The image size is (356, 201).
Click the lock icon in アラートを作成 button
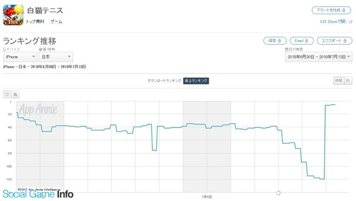pyautogui.click(x=344, y=10)
